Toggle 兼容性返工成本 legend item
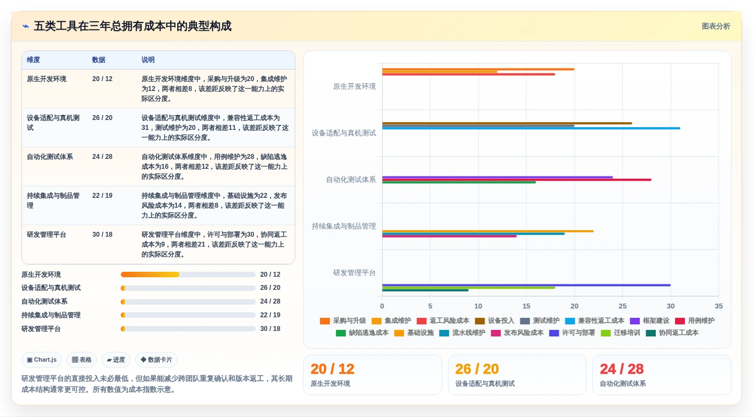Screen dimensions: 753x417 (594, 321)
